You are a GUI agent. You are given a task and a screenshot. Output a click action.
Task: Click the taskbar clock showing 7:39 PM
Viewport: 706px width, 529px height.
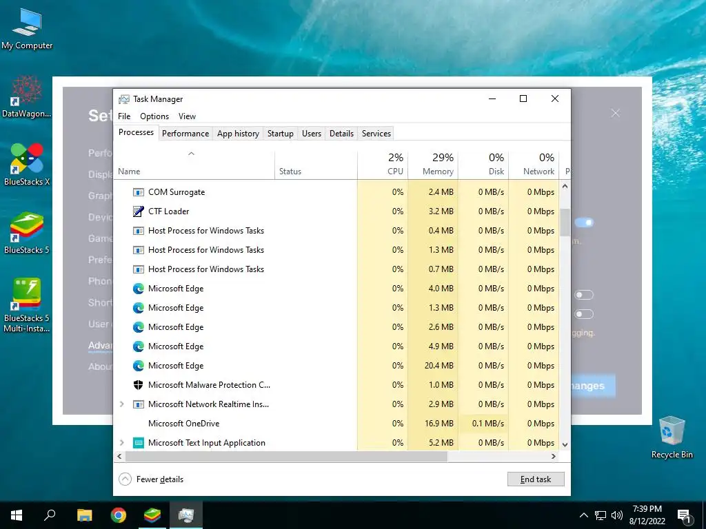click(x=647, y=515)
